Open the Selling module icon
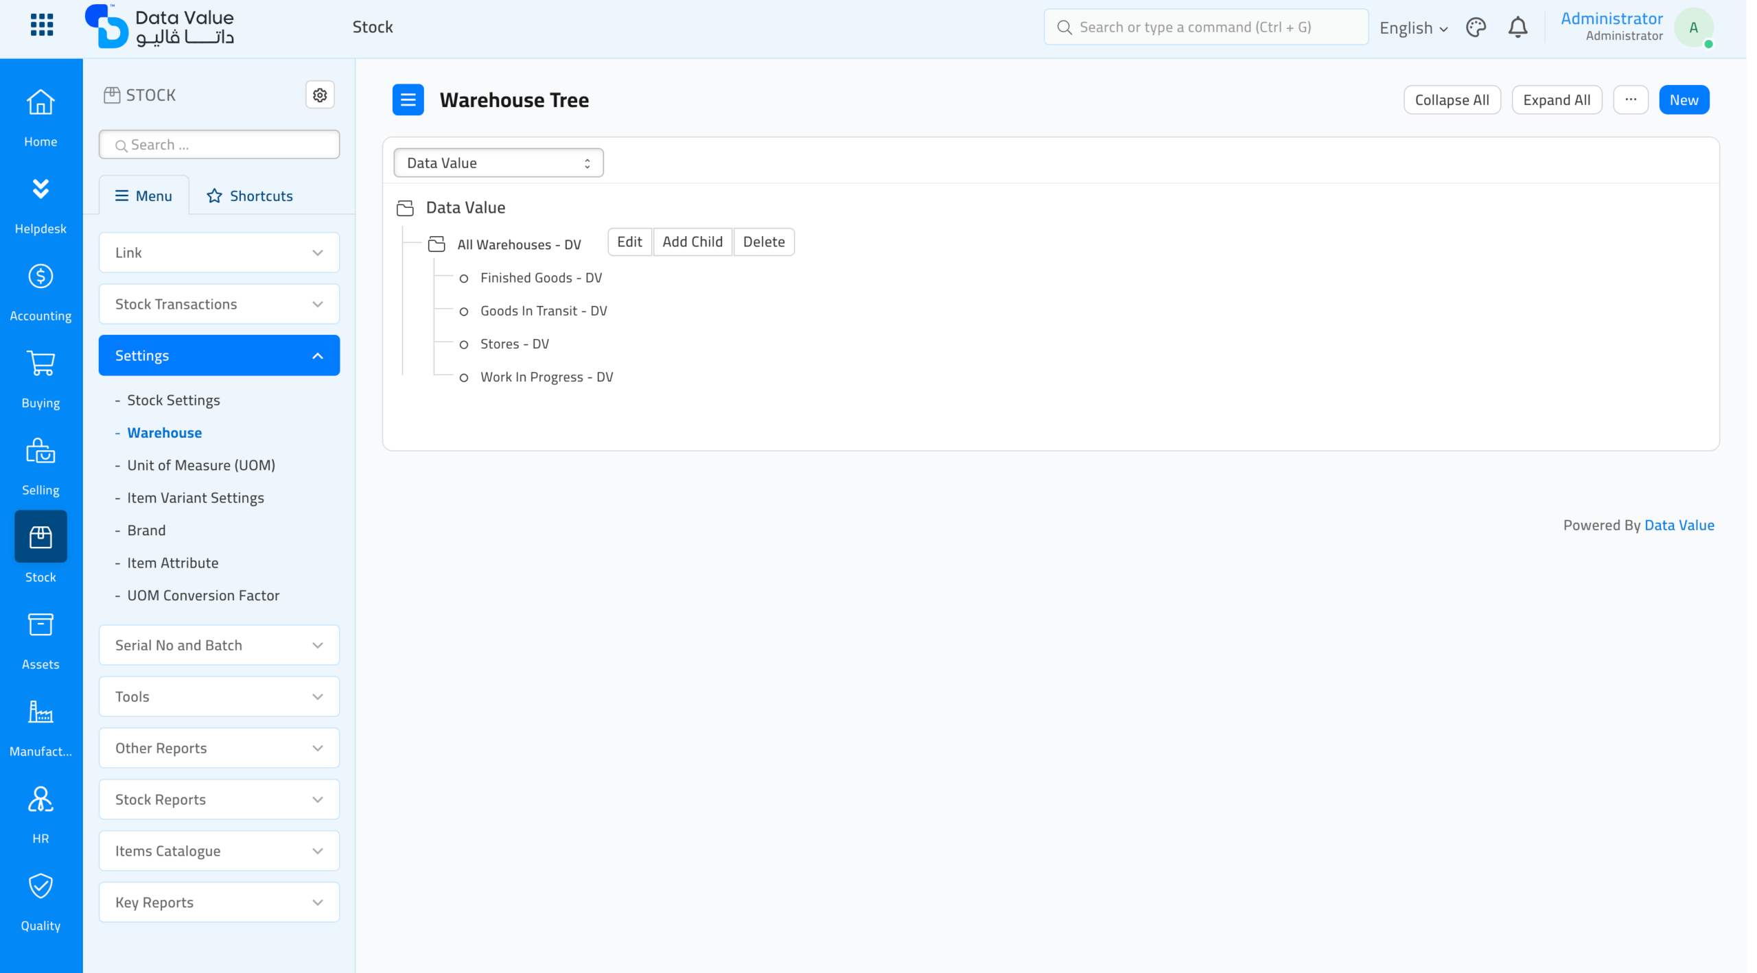 click(x=40, y=451)
